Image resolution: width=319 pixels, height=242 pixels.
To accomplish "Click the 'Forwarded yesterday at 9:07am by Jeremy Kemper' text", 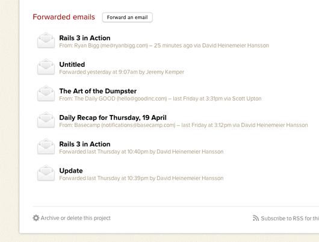I will coord(122,72).
